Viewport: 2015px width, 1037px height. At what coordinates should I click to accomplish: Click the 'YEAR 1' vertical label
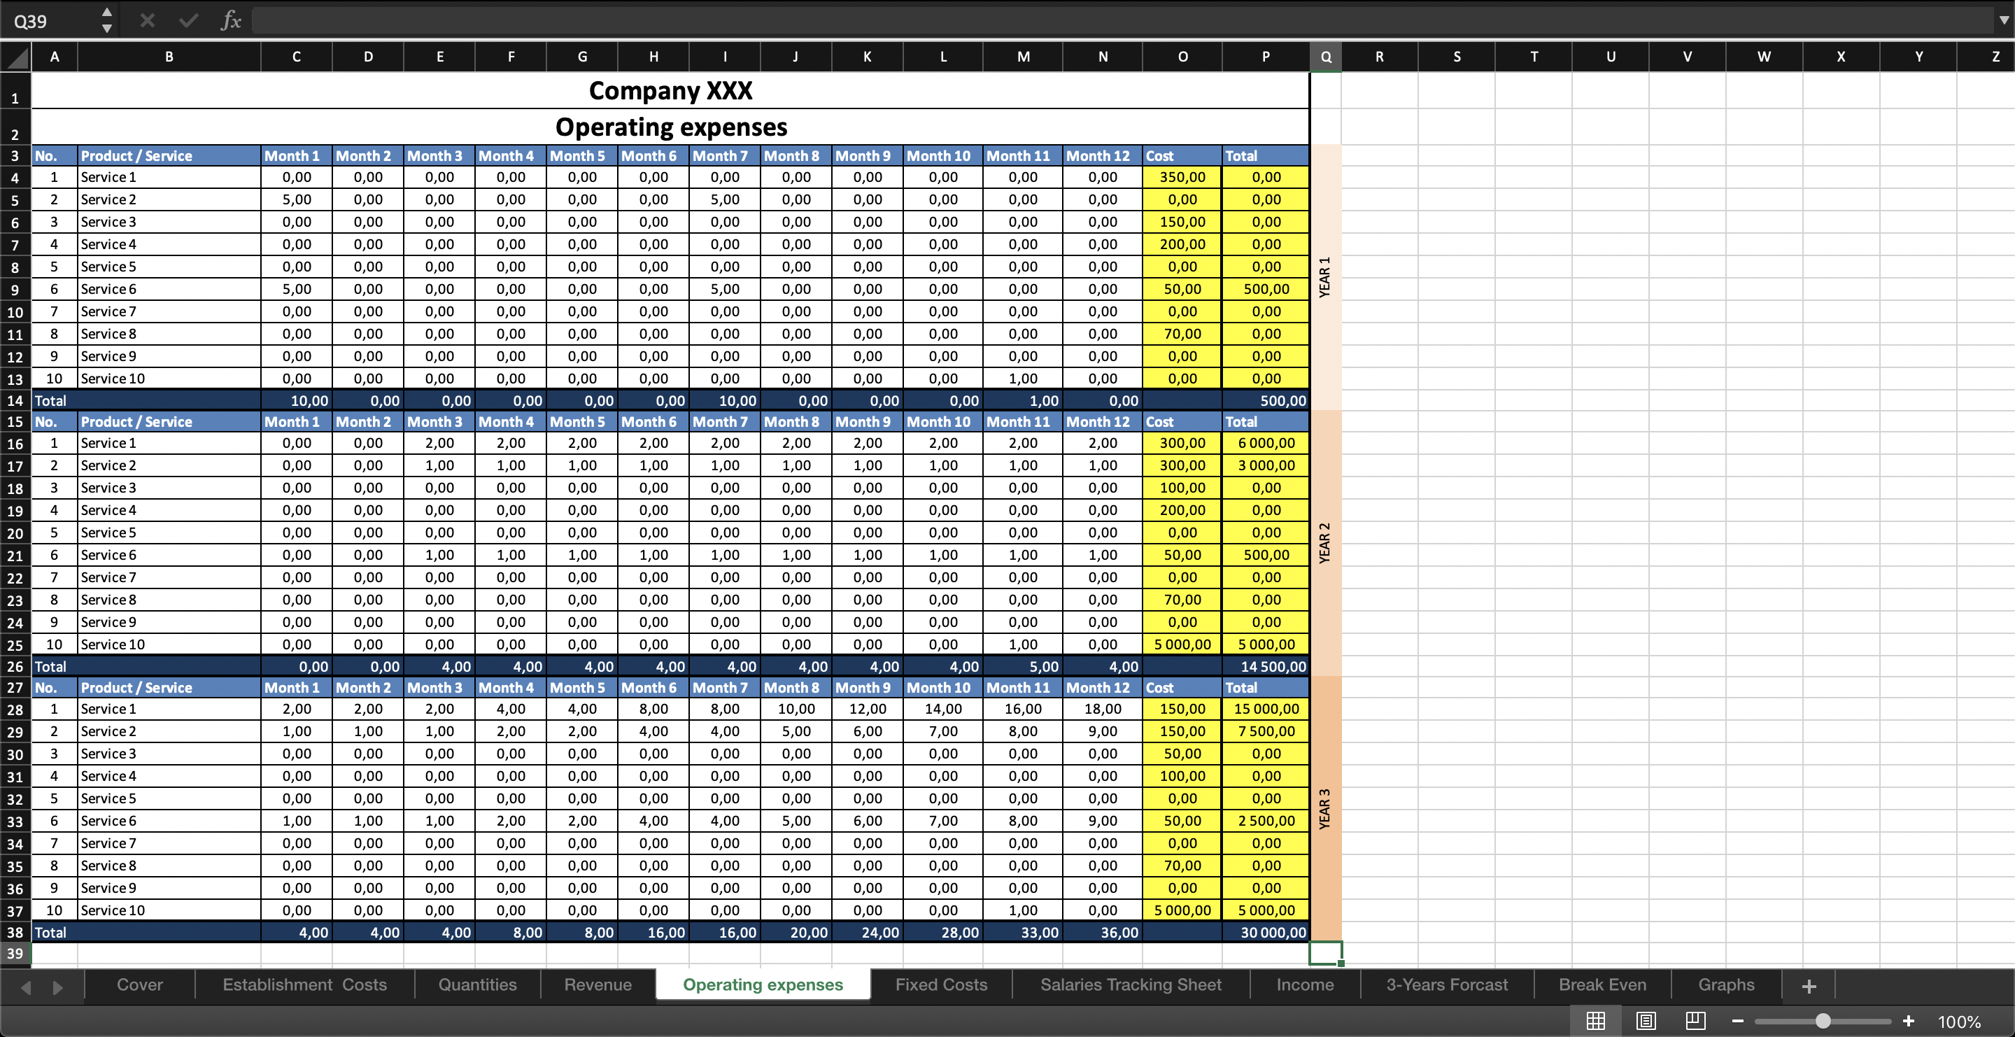1325,277
